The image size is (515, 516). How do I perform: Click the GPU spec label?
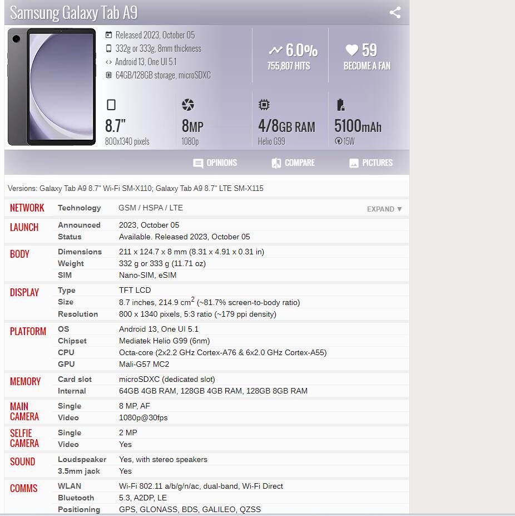coord(66,364)
